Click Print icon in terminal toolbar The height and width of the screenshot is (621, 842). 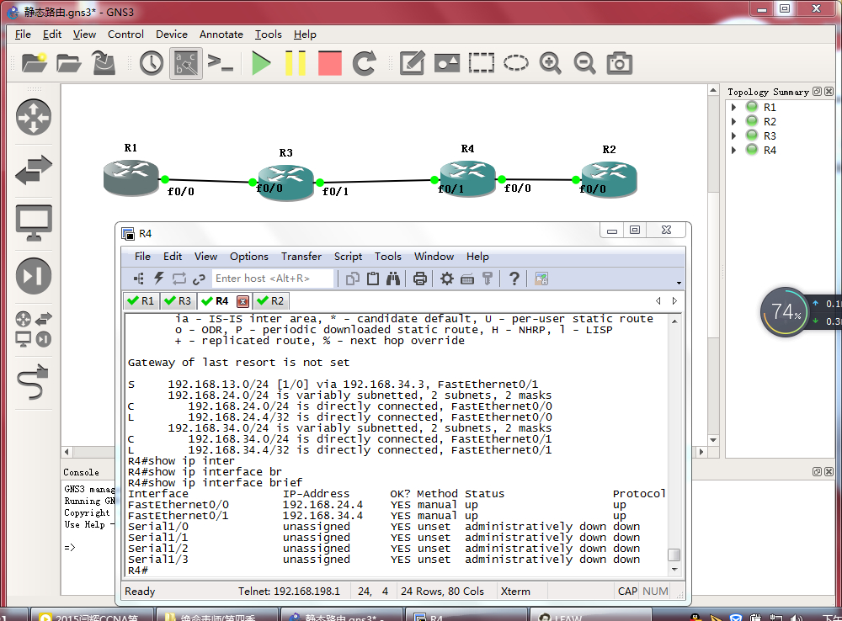(420, 279)
